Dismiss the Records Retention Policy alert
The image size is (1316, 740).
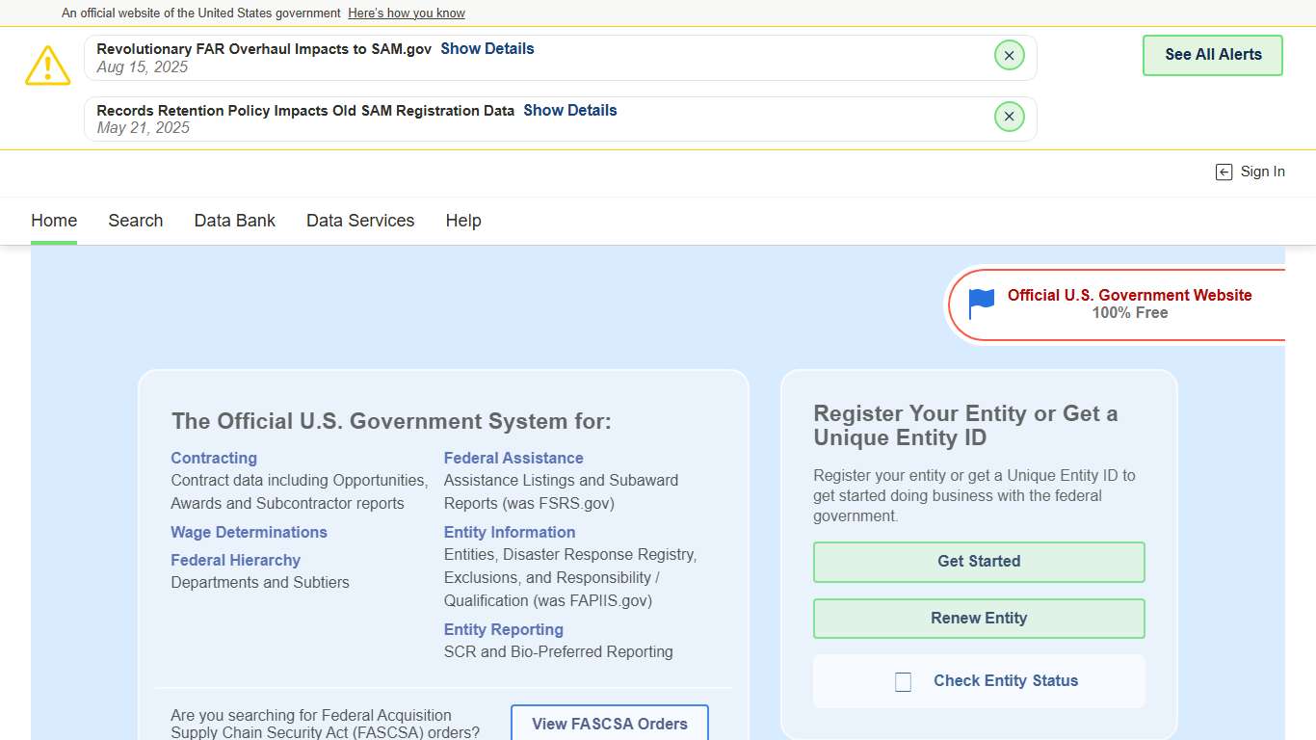coord(1009,117)
